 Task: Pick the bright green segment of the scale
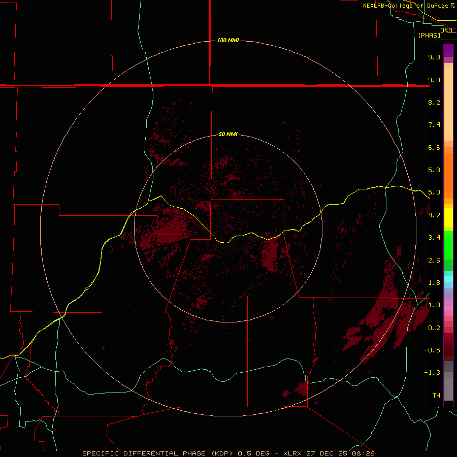(448, 245)
